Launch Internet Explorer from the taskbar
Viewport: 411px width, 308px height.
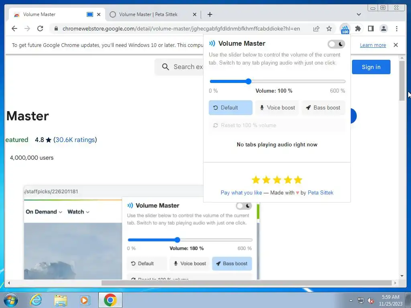(36, 300)
